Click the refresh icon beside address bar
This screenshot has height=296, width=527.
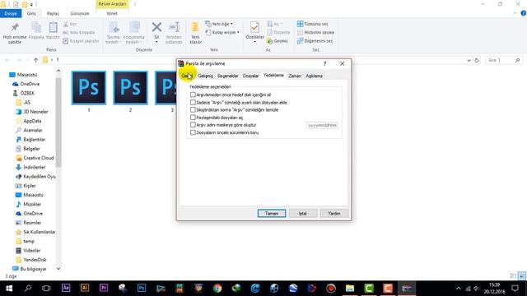point(477,60)
